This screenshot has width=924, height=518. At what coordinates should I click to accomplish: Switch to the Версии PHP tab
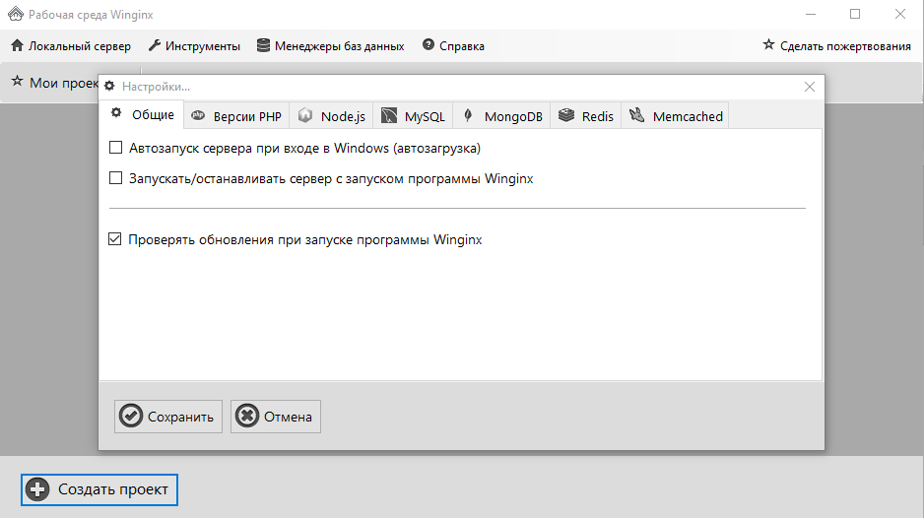[236, 116]
